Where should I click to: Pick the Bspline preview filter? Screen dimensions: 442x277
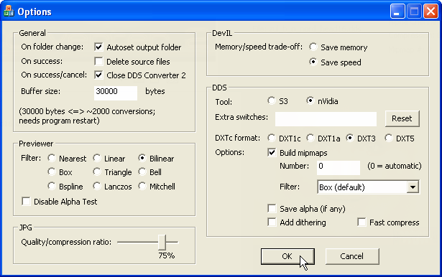(52, 186)
